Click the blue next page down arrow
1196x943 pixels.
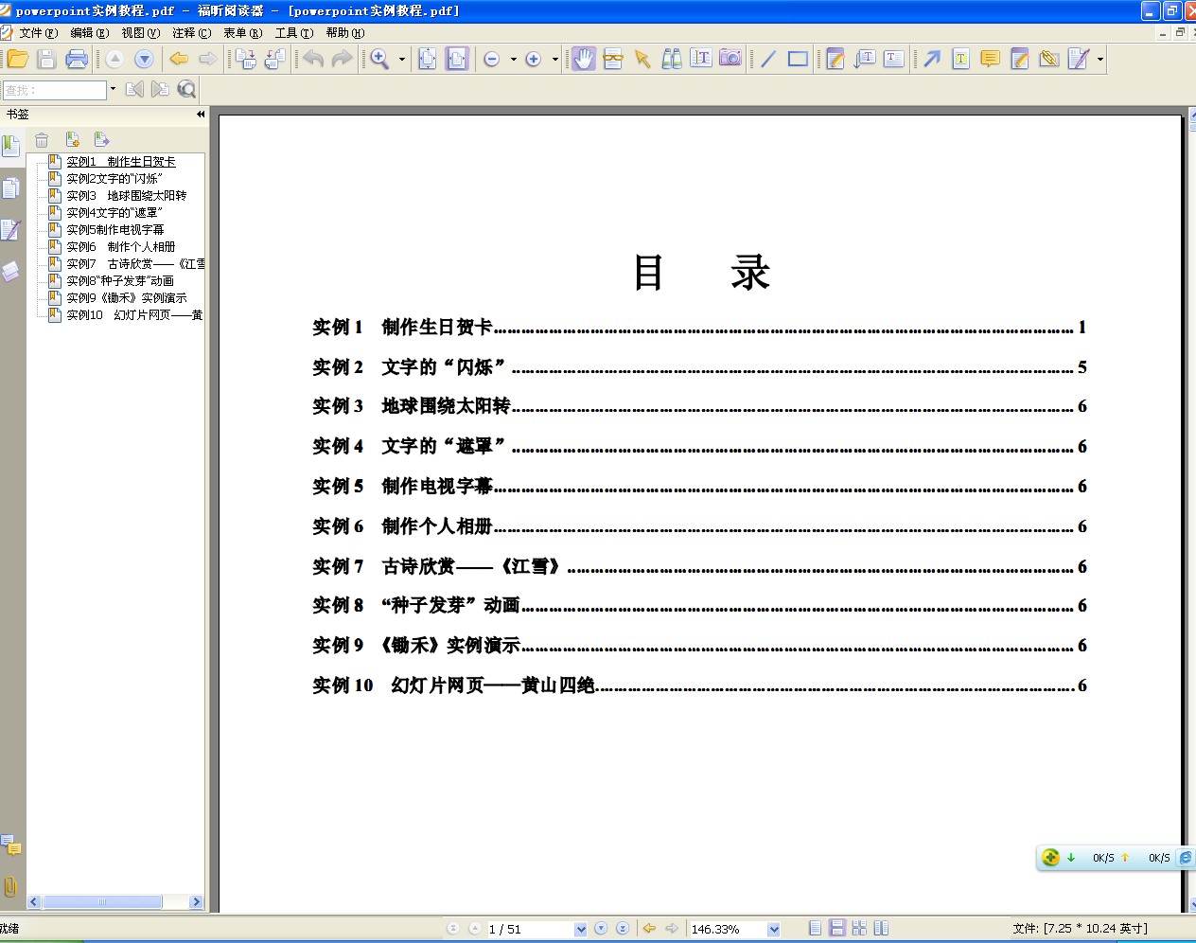(144, 59)
